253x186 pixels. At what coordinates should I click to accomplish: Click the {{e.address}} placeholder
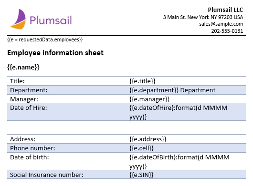click(148, 139)
